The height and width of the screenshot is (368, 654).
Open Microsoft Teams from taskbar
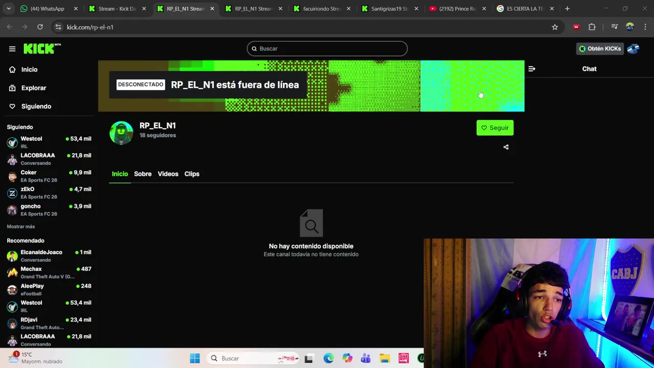pyautogui.click(x=366, y=358)
